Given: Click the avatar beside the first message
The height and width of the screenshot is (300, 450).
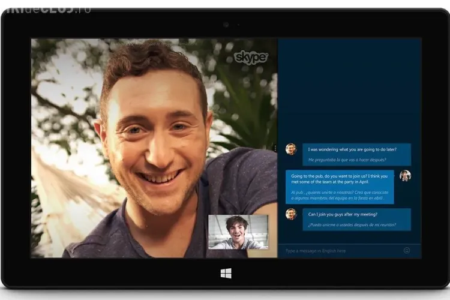Looking at the screenshot, I should (291, 149).
